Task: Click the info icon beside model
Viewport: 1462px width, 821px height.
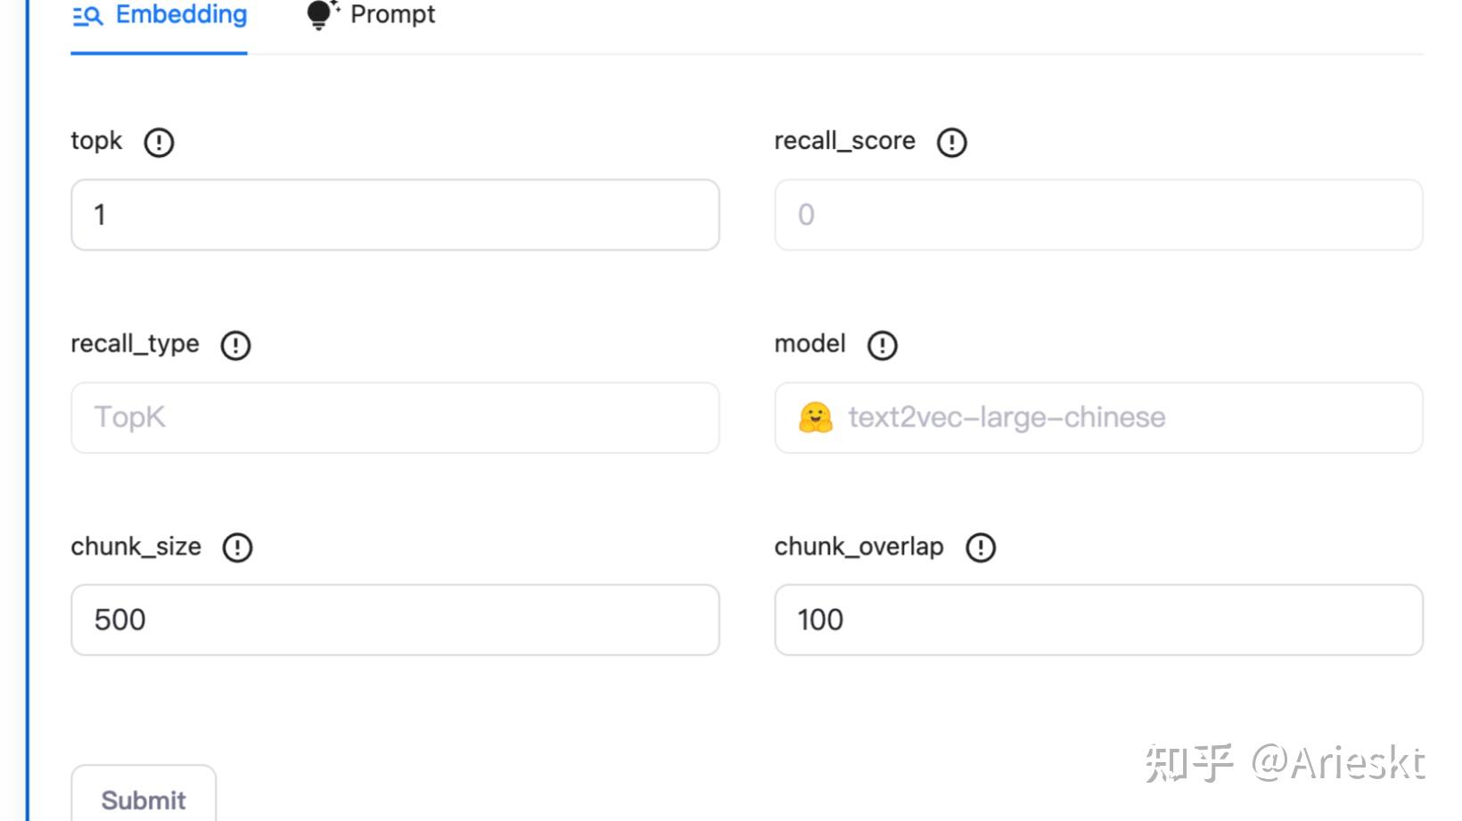Action: tap(882, 345)
